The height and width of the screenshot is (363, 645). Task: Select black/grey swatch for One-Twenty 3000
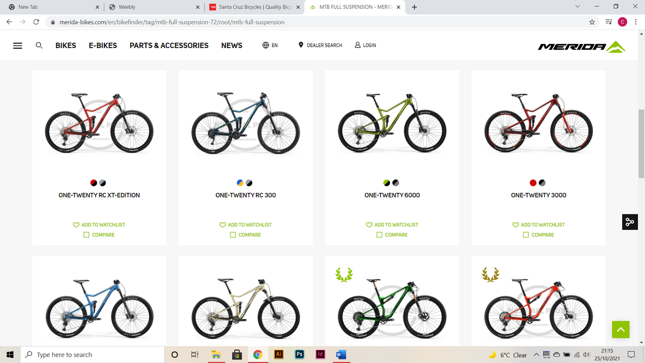pos(542,183)
